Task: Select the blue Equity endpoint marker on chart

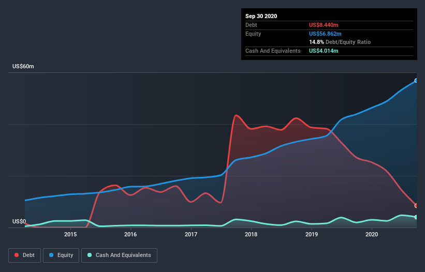Action: click(416, 81)
